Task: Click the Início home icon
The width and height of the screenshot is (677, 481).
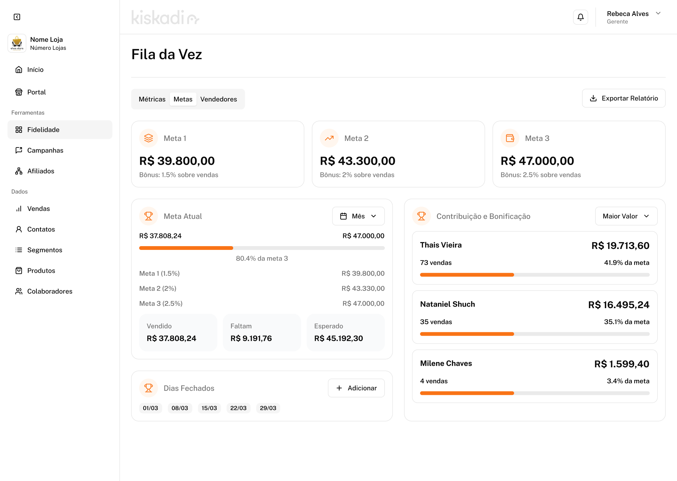Action: (x=19, y=70)
